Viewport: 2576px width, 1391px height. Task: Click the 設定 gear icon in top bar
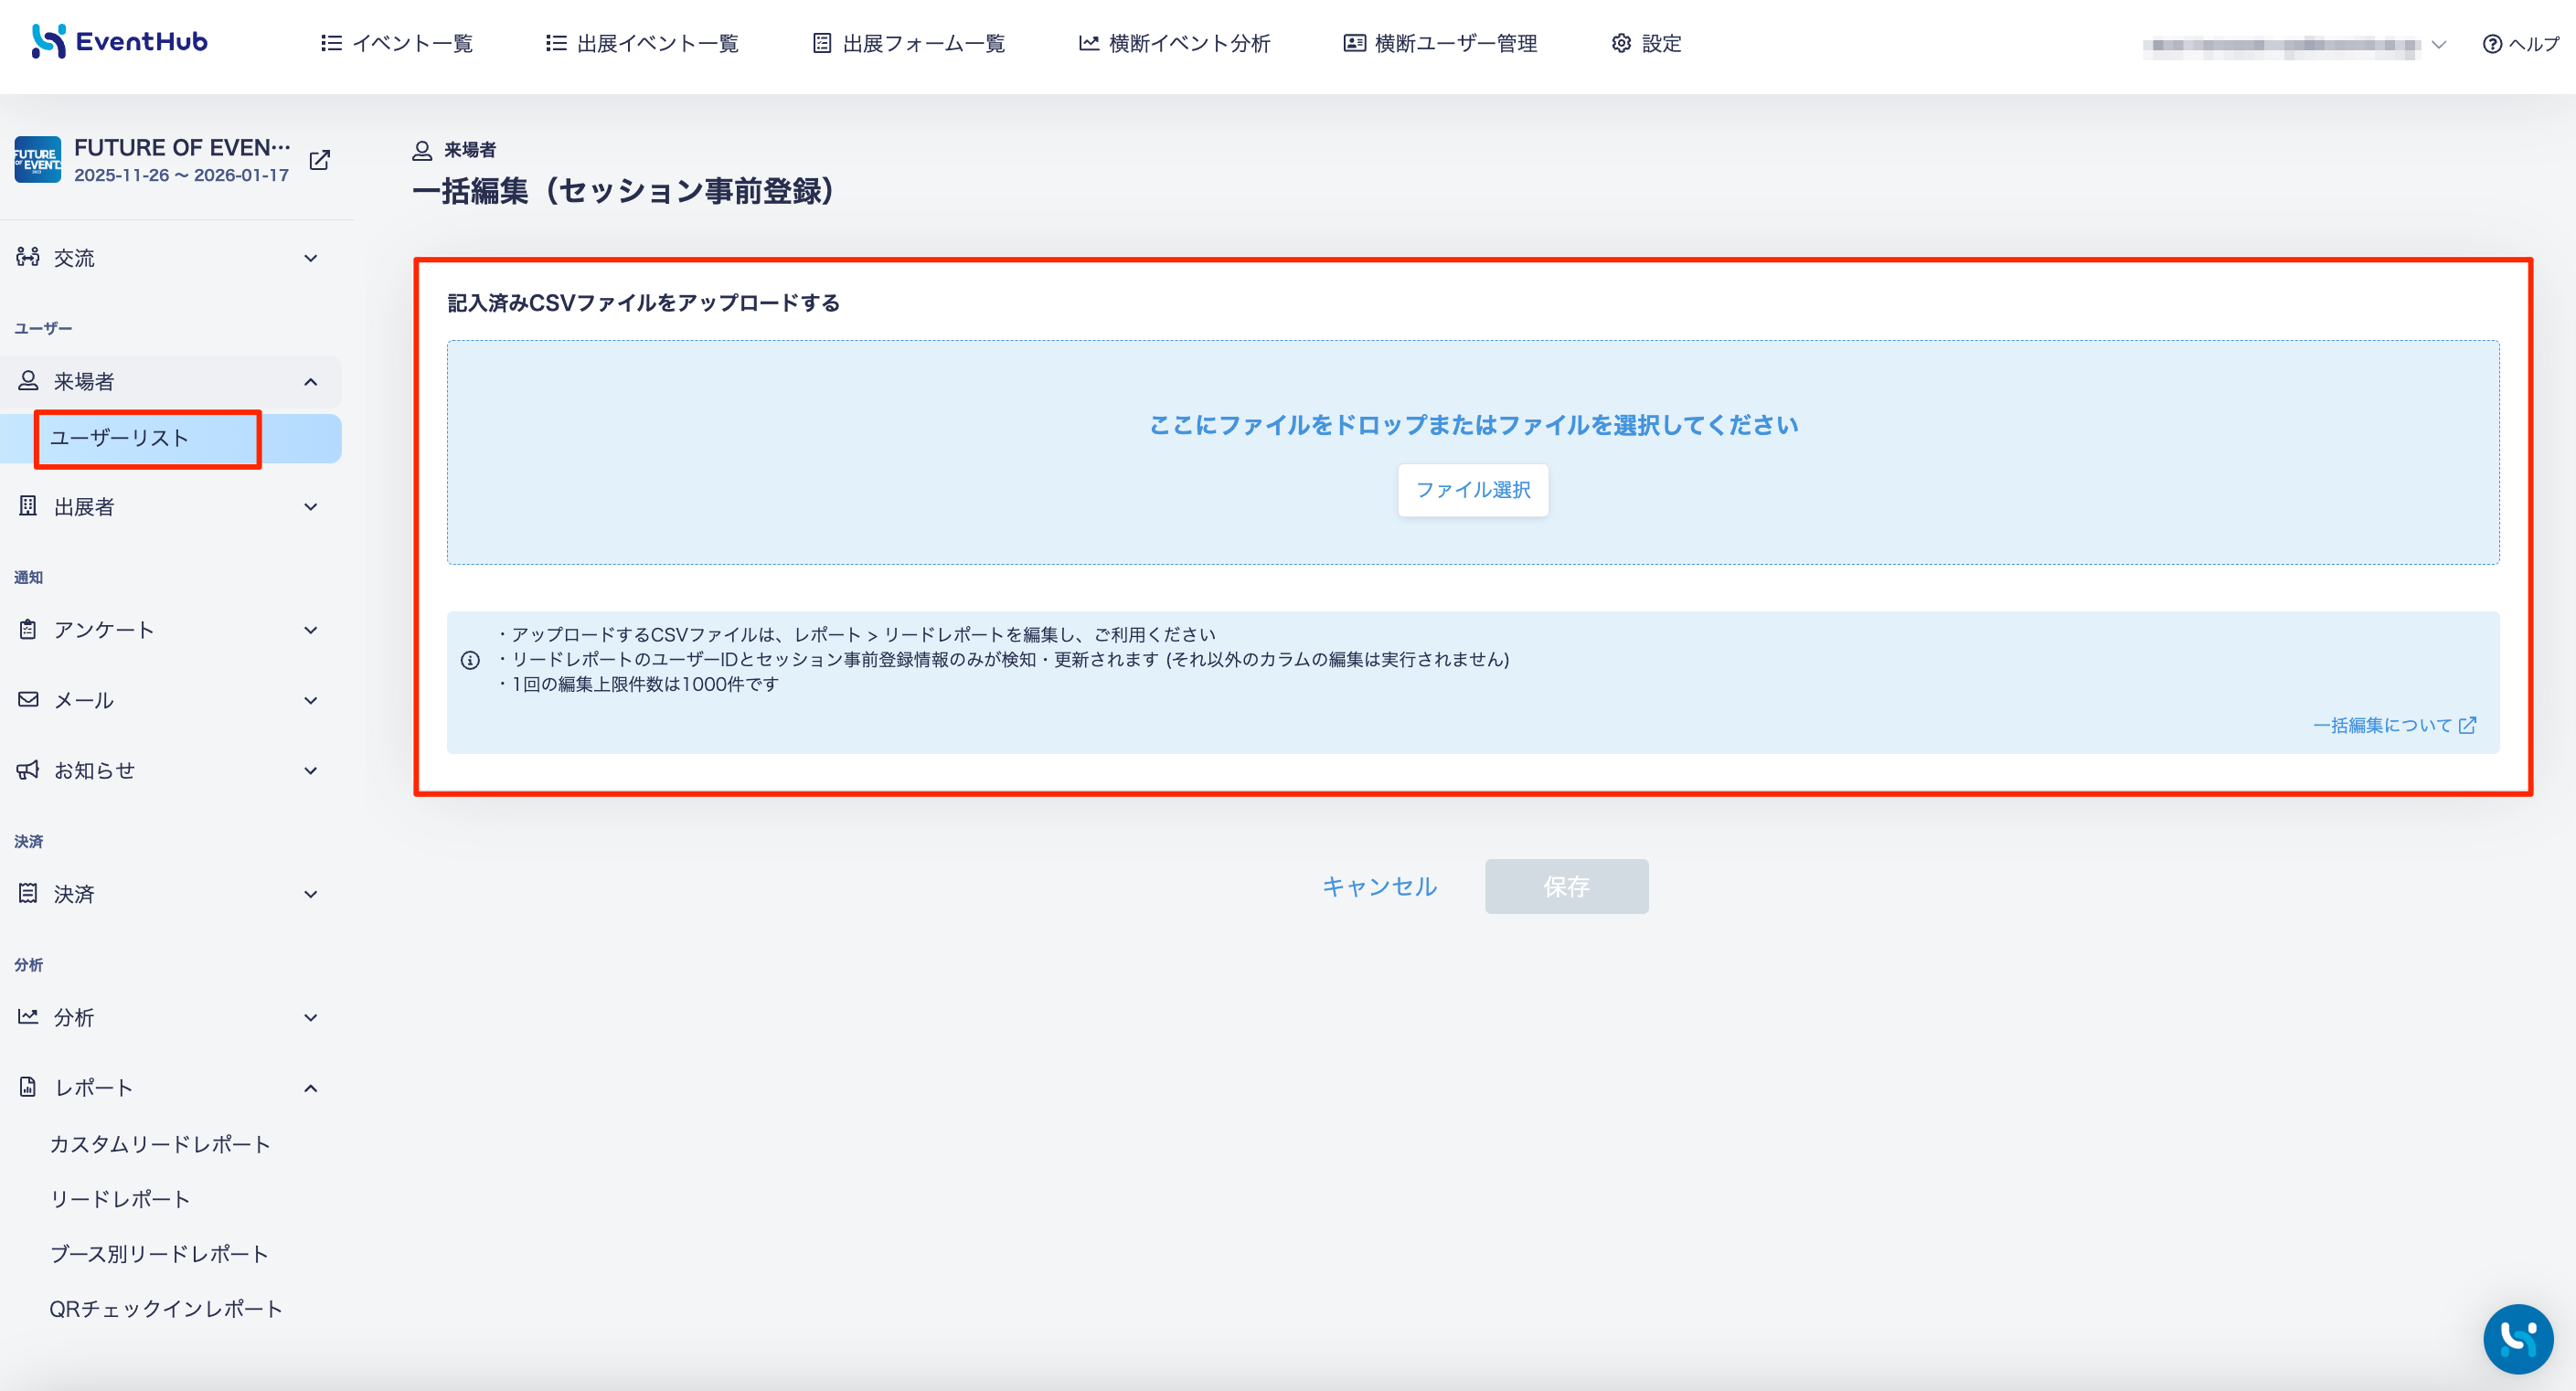pyautogui.click(x=1621, y=43)
